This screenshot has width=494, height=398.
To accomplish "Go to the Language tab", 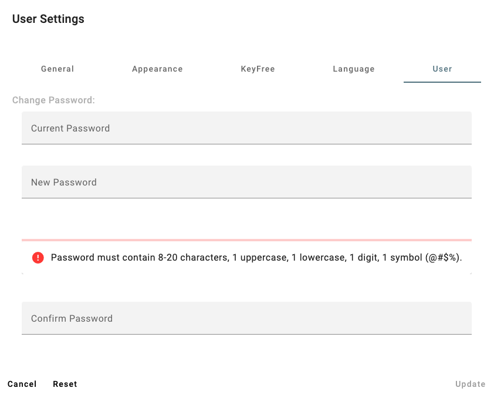I will 353,69.
